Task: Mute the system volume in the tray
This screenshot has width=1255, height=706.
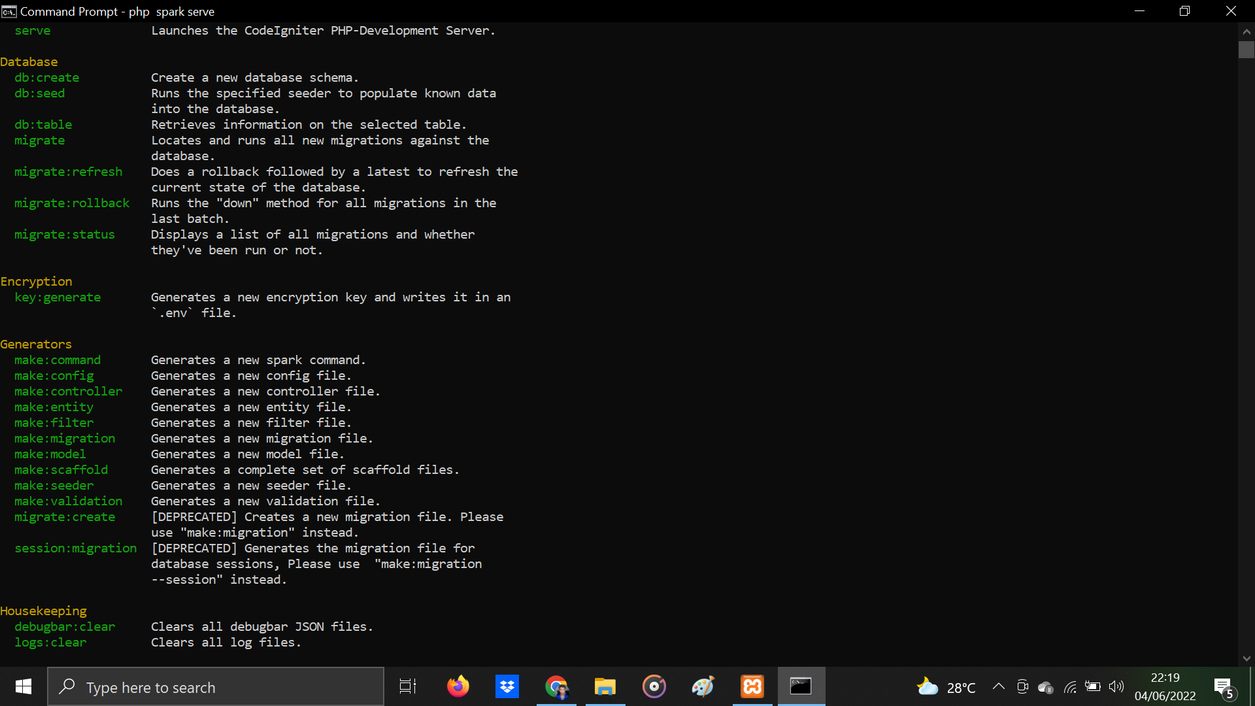Action: pyautogui.click(x=1116, y=686)
